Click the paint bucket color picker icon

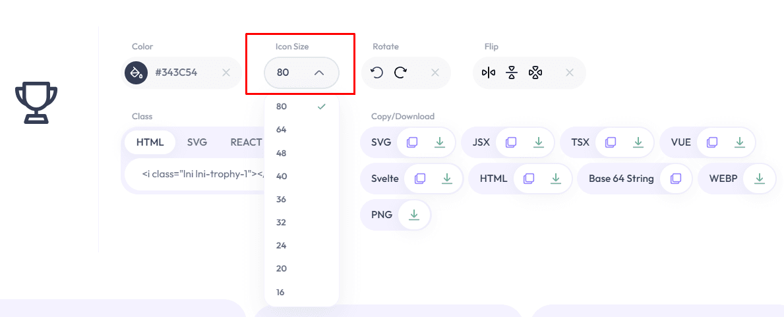click(136, 72)
